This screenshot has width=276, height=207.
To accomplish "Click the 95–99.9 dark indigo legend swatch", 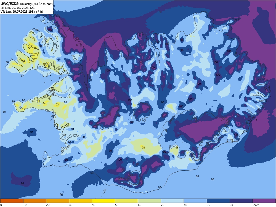I will click(241, 201).
